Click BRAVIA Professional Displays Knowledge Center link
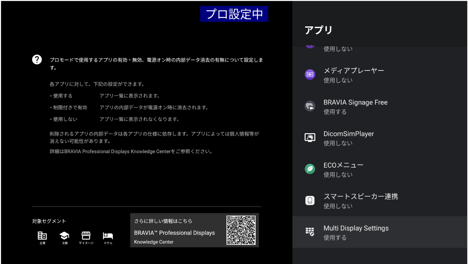 point(174,233)
